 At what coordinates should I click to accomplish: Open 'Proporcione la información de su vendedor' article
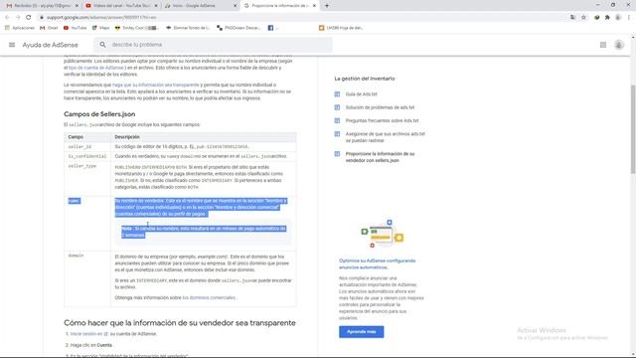pyautogui.click(x=380, y=157)
